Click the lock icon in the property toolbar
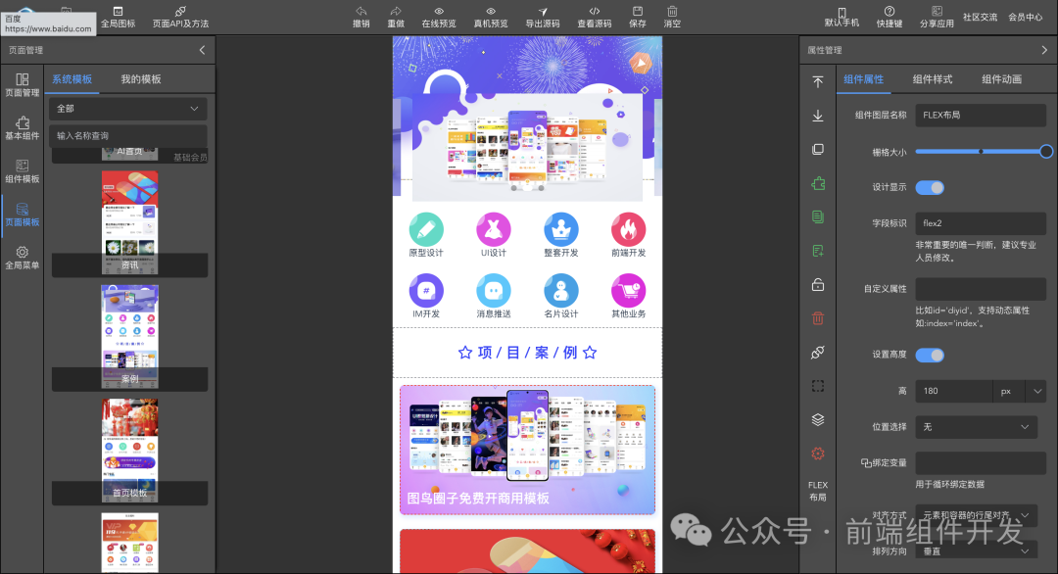1058x574 pixels. coord(818,285)
